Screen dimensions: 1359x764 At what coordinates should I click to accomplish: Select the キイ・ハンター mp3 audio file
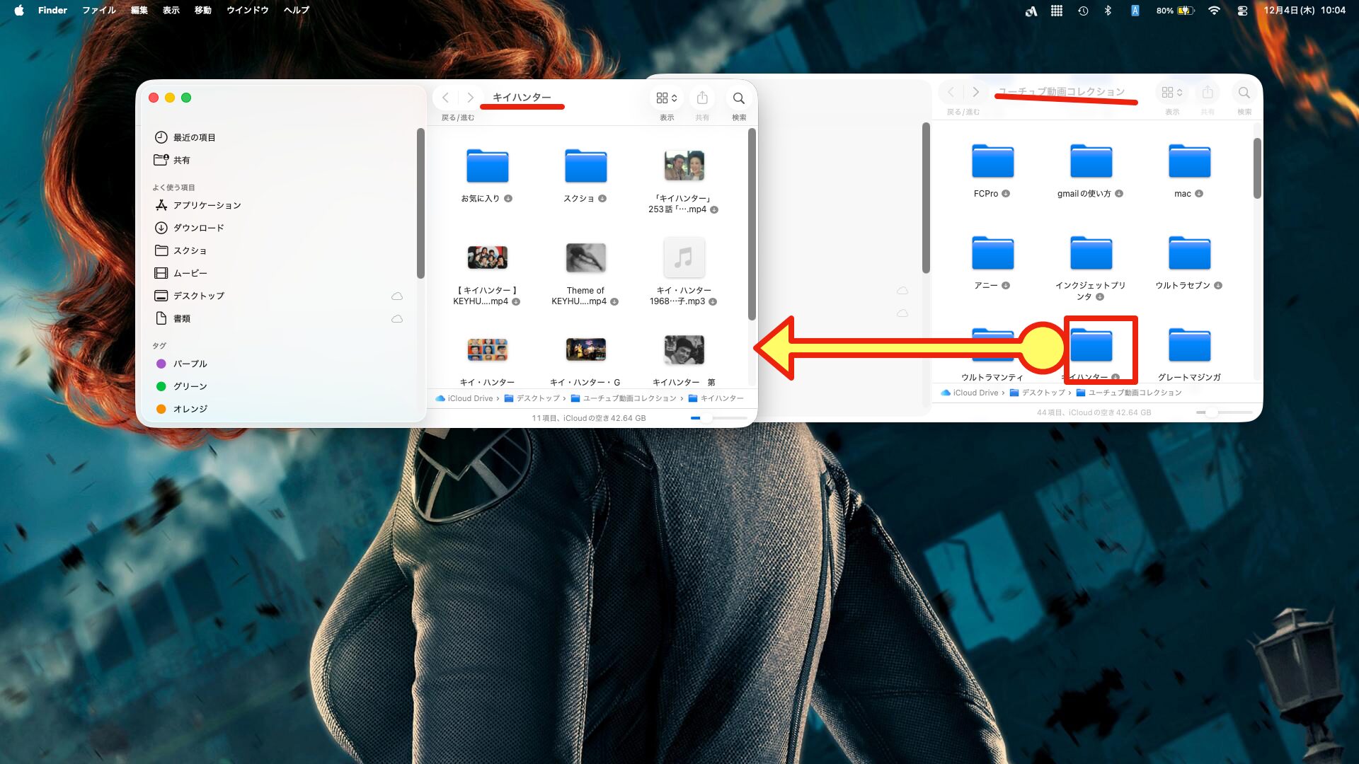coord(684,258)
